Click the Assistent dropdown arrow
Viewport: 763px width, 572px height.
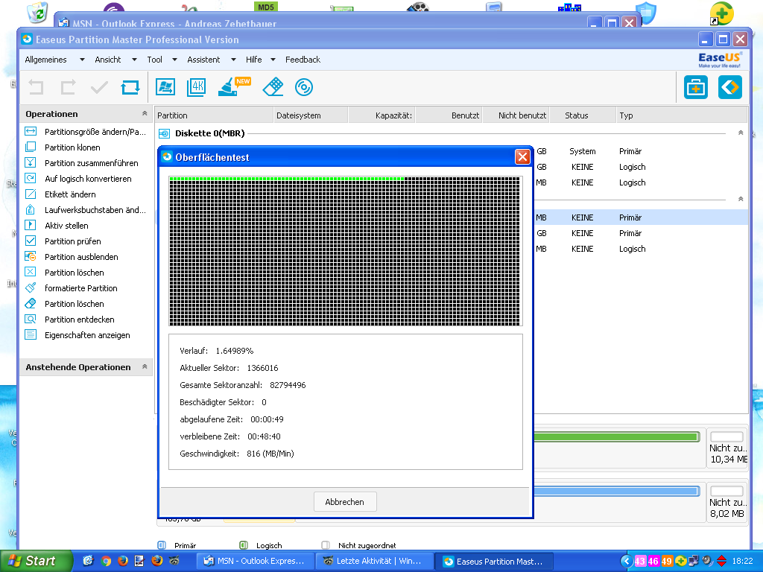point(233,60)
